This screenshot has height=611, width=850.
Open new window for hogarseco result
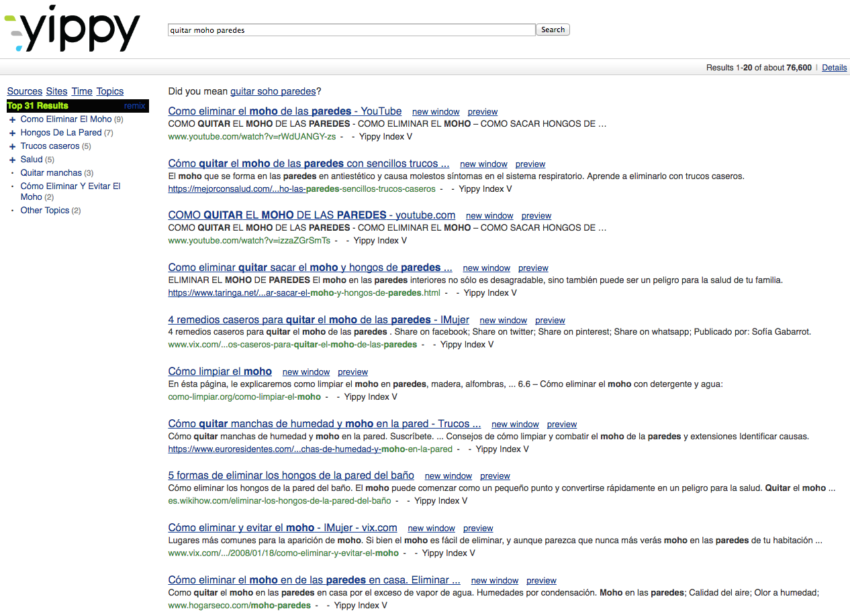tap(495, 581)
